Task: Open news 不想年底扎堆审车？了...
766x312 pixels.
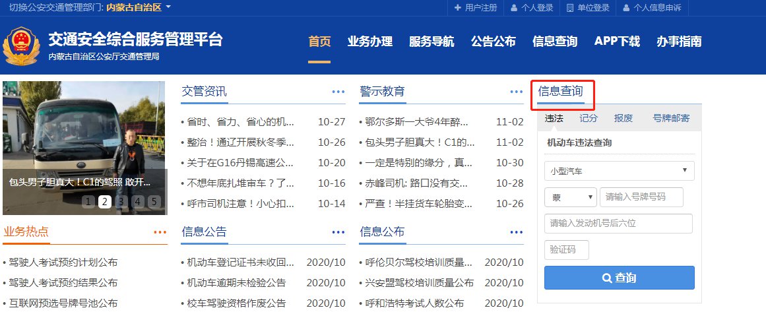Action: [240, 183]
